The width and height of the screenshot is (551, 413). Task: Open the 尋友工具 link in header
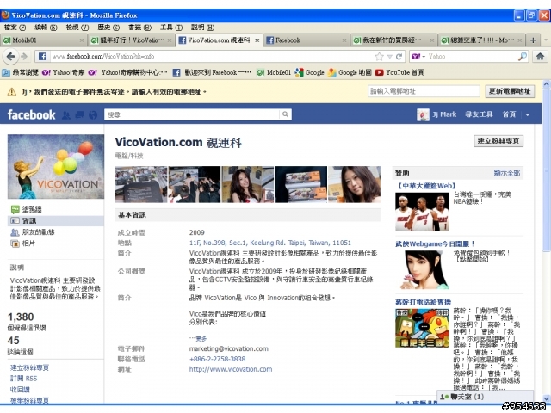pos(479,114)
